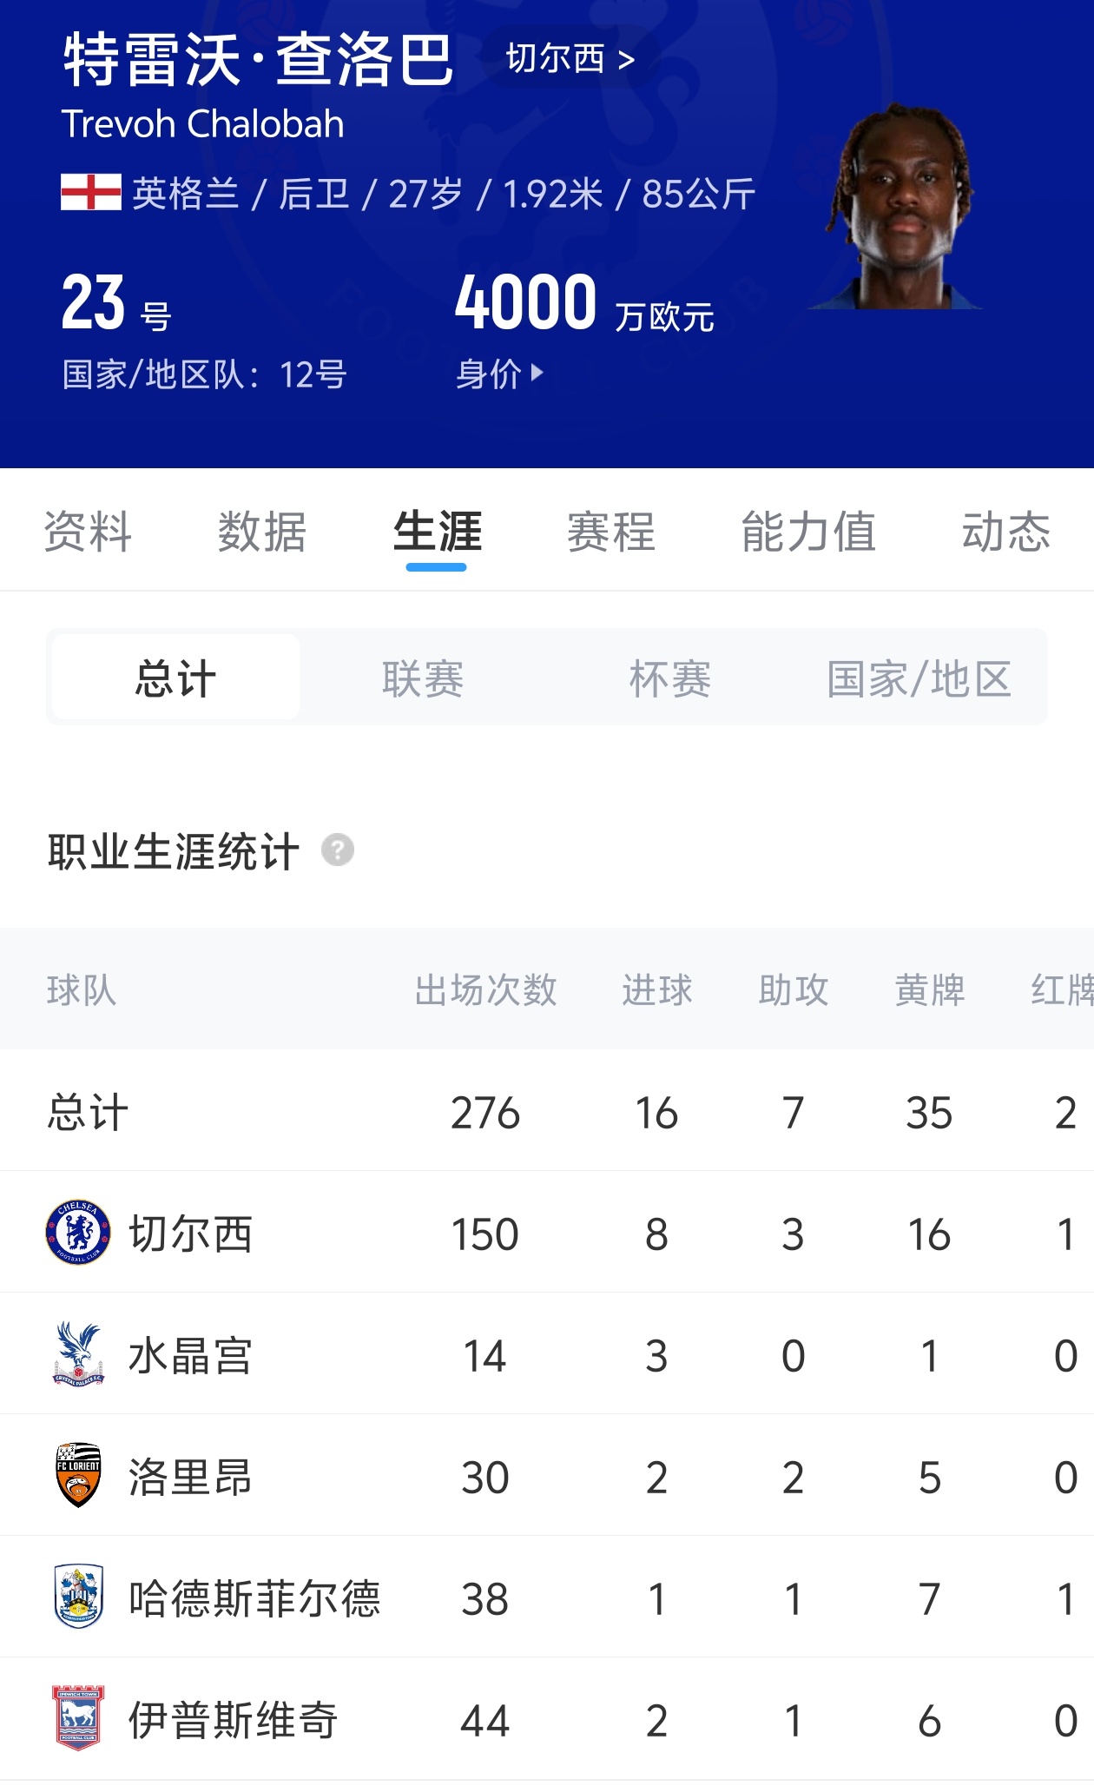Click the 出场次数 column header
Viewport: 1094px width, 1786px height.
[x=485, y=989]
